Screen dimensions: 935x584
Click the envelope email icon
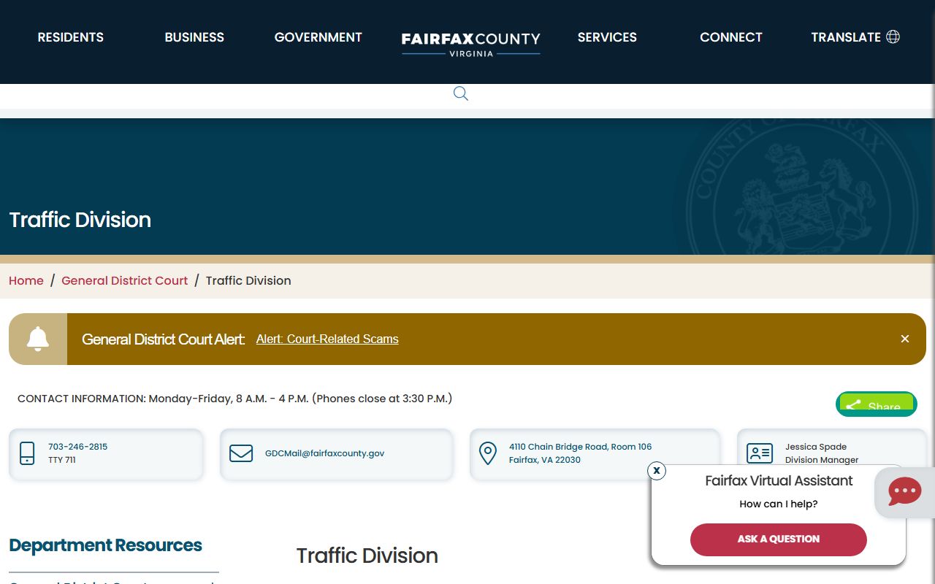pyautogui.click(x=241, y=453)
